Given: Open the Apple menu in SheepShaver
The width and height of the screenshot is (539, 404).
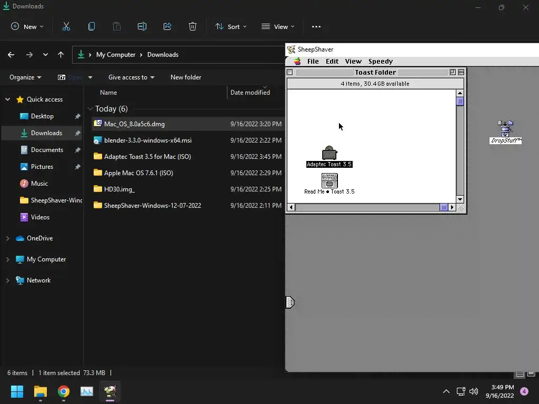Looking at the screenshot, I should [297, 61].
